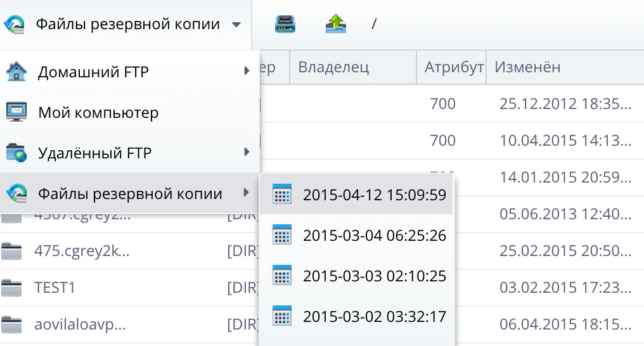Viewport: 644px width, 346px height.
Task: Click the root path slash
Action: tap(374, 24)
